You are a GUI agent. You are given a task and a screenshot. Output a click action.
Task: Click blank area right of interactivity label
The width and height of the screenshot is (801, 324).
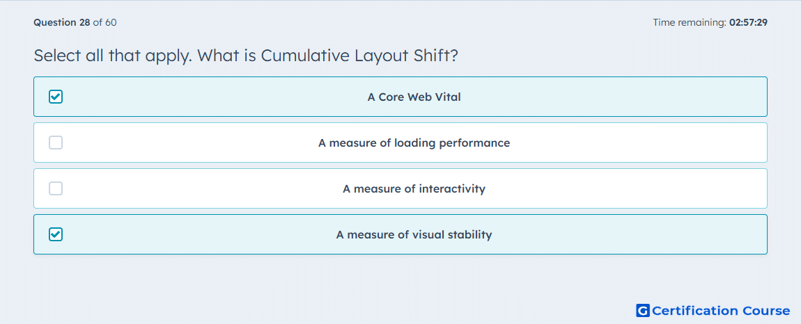point(625,188)
